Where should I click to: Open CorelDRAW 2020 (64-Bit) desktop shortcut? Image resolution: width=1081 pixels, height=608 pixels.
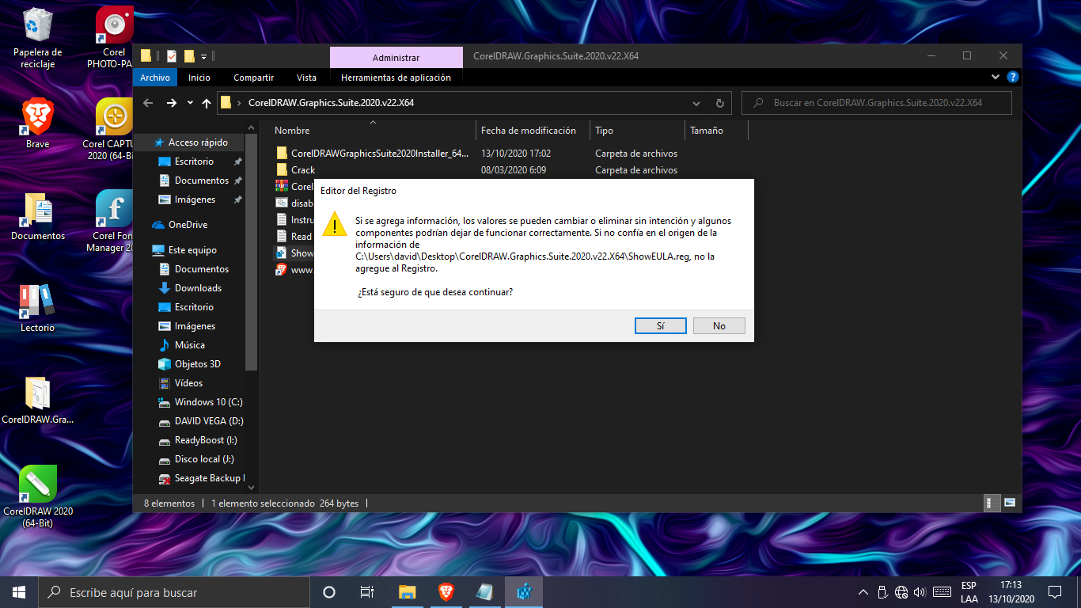pos(37,496)
